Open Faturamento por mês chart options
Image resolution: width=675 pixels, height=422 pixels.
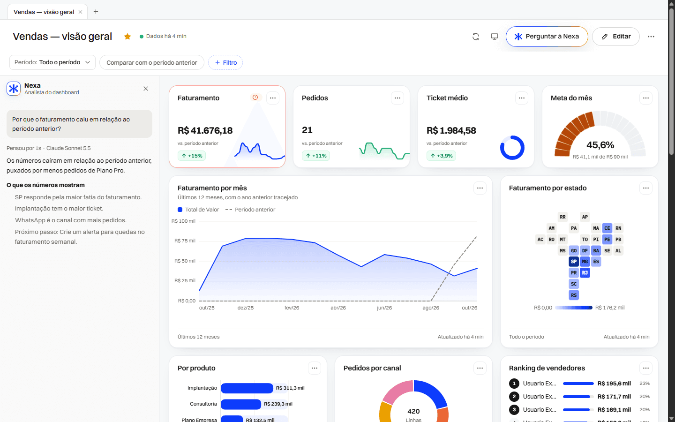480,188
